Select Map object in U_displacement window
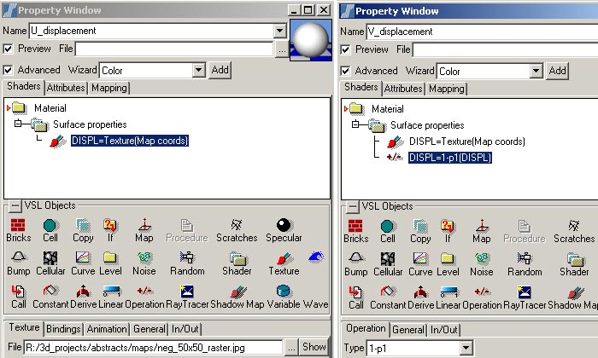The image size is (598, 358). (144, 231)
